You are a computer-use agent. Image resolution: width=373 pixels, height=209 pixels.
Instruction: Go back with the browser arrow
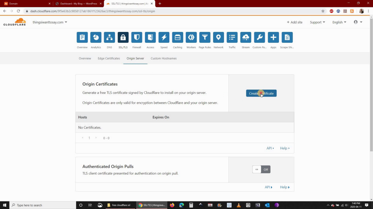(5, 11)
